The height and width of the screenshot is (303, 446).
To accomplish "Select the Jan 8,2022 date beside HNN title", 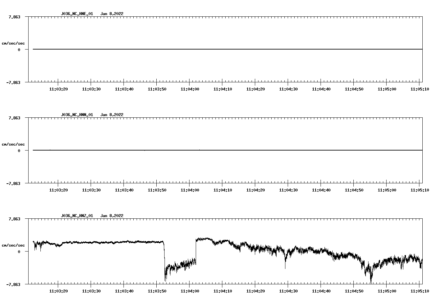I will coord(112,115).
